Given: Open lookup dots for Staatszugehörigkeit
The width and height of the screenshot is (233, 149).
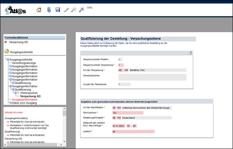Looking at the screenshot, I should pyautogui.click(x=119, y=118).
